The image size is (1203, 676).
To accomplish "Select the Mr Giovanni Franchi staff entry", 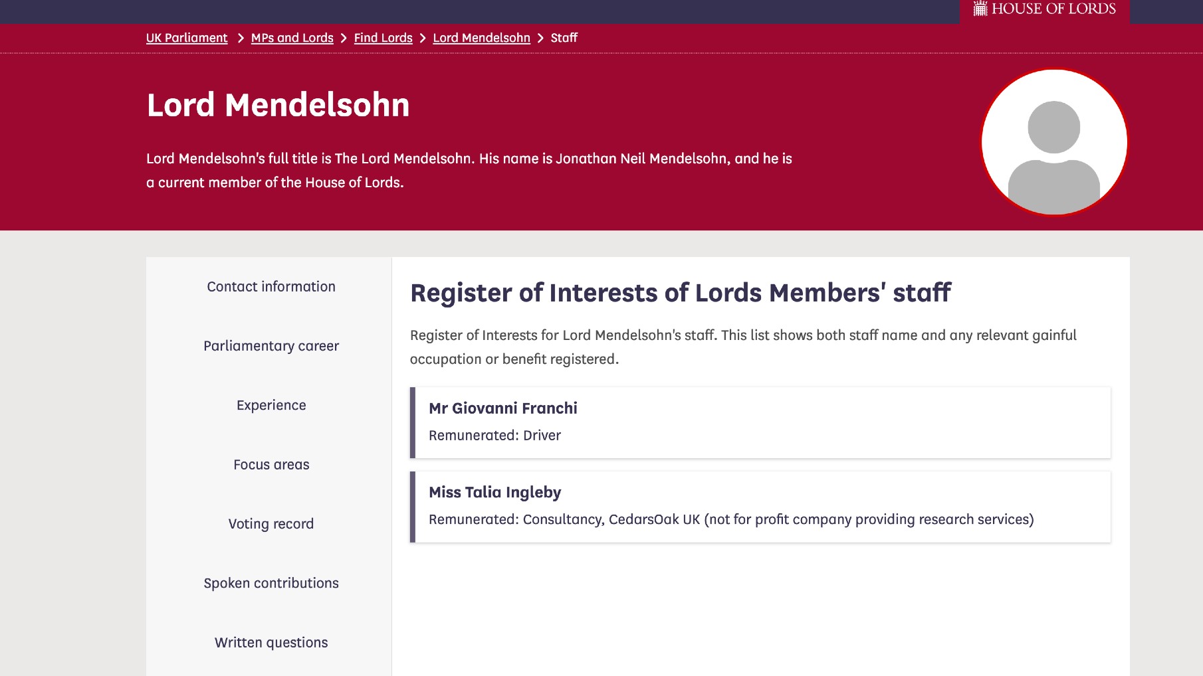I will (760, 422).
